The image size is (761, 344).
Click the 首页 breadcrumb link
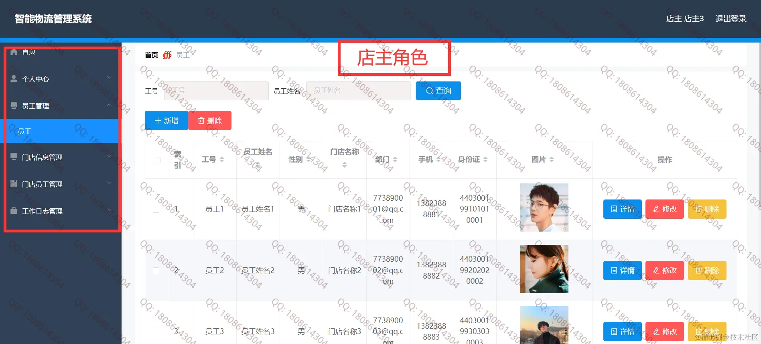pyautogui.click(x=151, y=55)
